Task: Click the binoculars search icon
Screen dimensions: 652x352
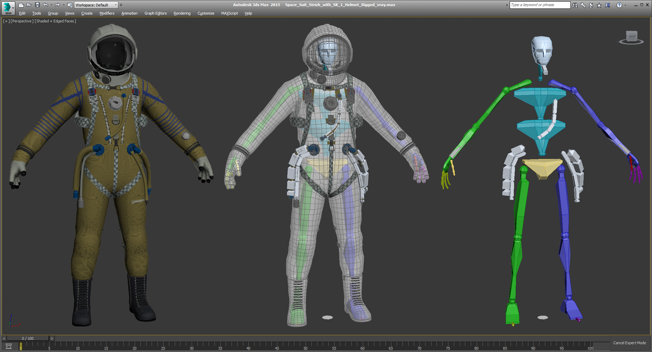Action: click(574, 5)
